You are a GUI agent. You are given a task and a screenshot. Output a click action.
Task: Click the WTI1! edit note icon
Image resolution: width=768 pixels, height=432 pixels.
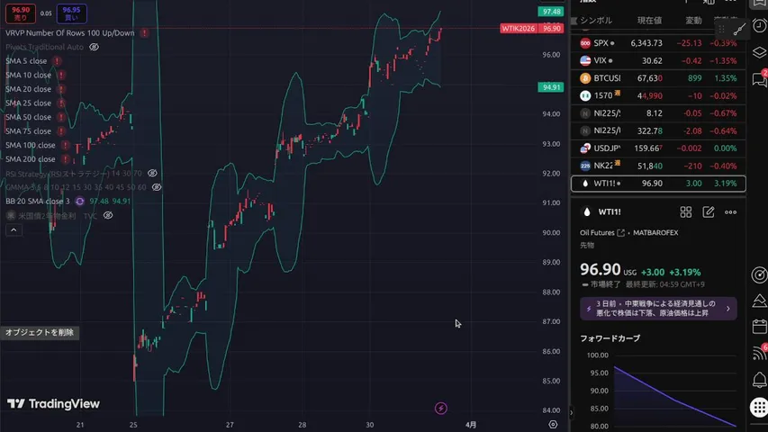709,212
